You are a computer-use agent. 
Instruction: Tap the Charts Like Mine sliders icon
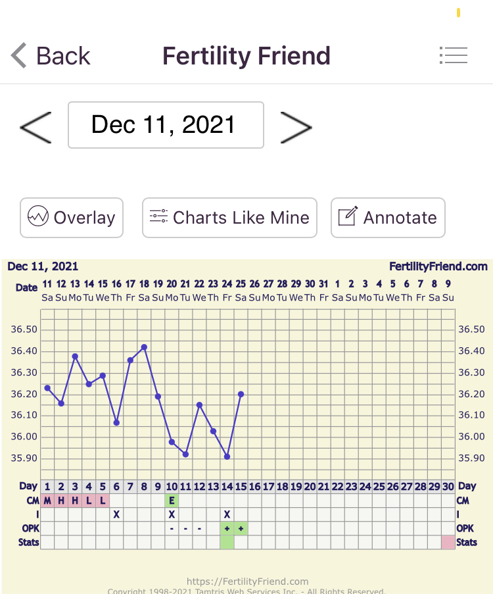click(158, 216)
